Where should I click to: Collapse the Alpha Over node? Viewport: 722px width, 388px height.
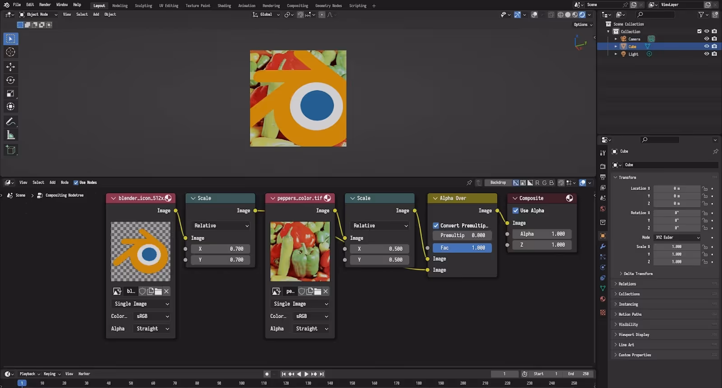pyautogui.click(x=435, y=199)
